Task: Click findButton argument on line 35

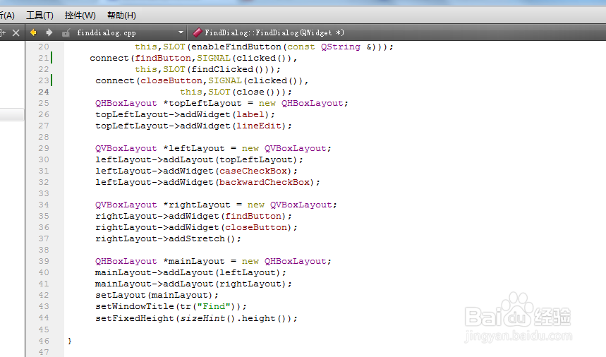Action: pos(253,216)
